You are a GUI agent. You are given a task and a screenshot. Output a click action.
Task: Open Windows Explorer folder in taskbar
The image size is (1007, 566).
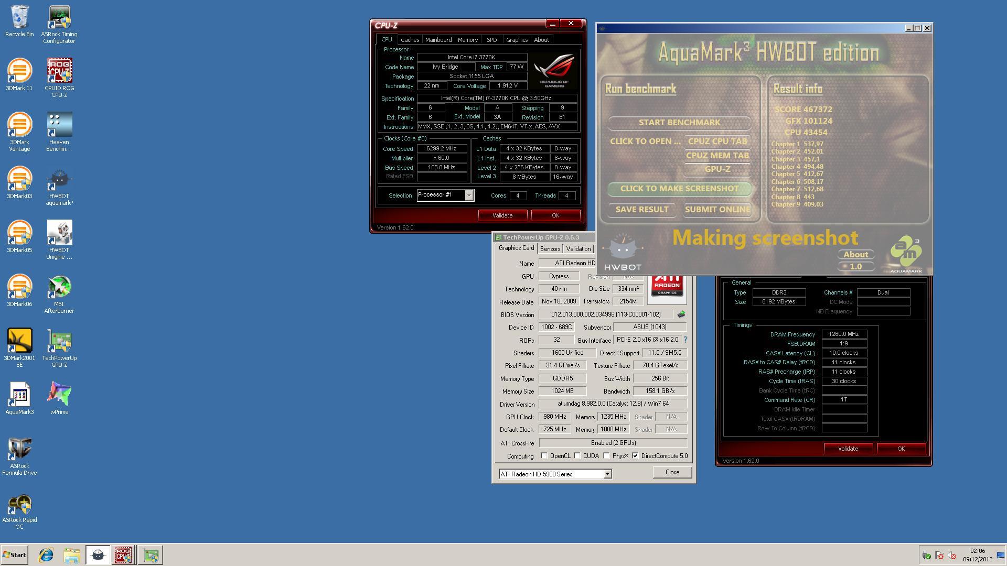click(x=72, y=555)
